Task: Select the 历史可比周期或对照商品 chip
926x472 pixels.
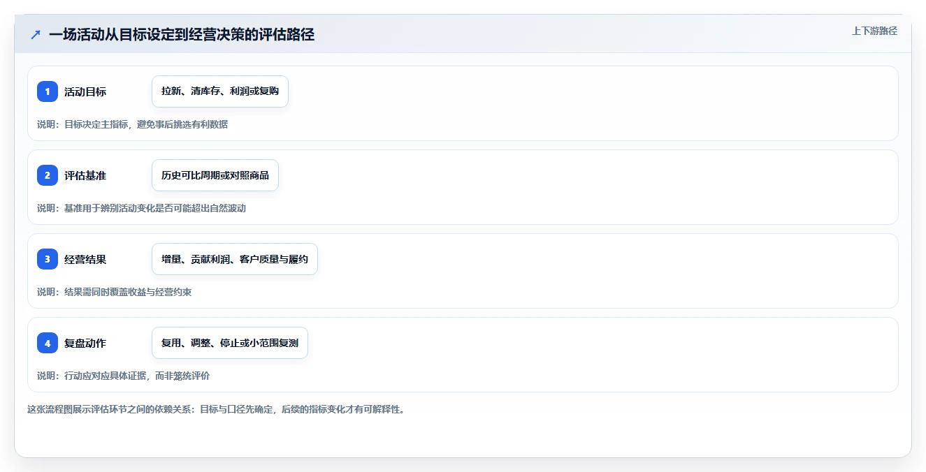Action: click(215, 175)
